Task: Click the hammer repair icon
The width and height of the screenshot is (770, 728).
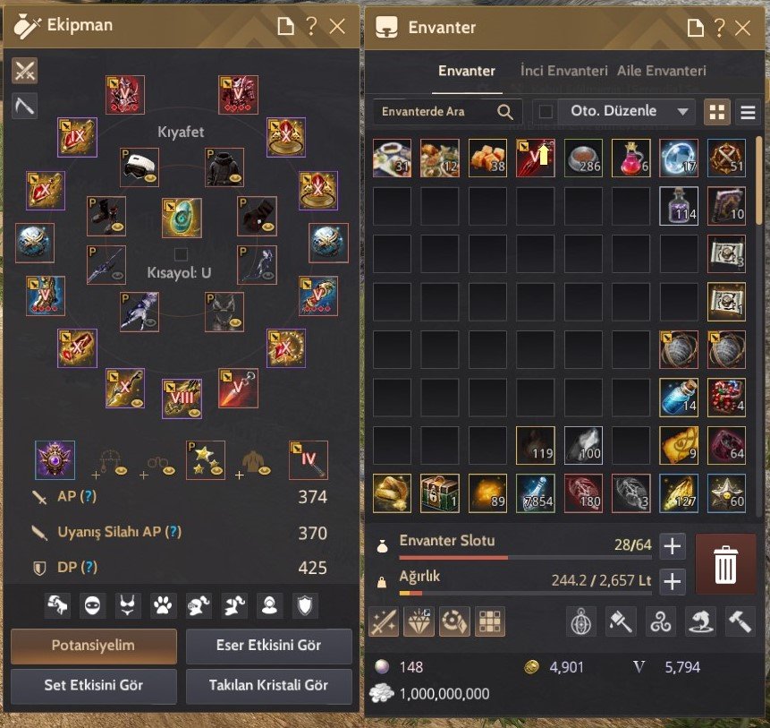Action: click(740, 621)
